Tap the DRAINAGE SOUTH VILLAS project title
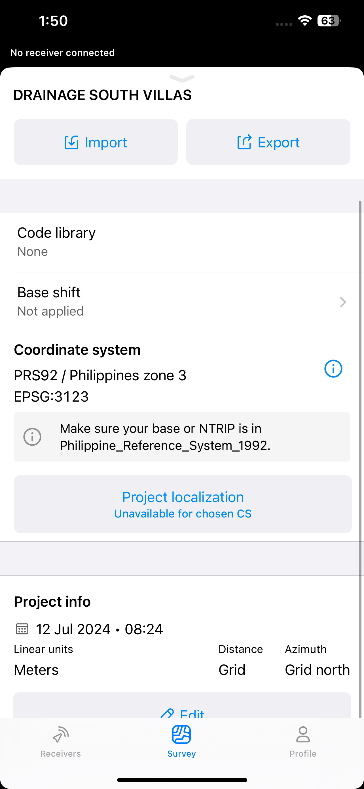The width and height of the screenshot is (364, 789). (x=102, y=95)
